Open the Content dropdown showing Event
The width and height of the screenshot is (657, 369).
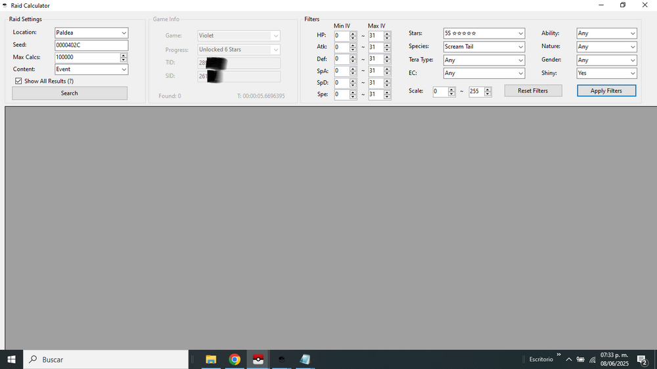[124, 70]
